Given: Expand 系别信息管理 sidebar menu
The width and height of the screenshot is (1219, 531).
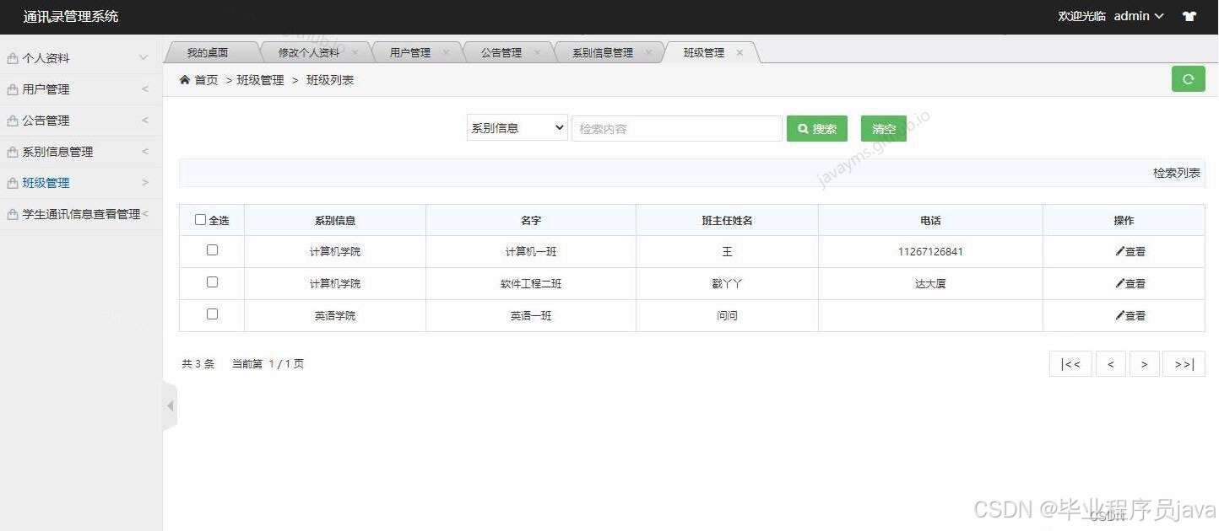Looking at the screenshot, I should 81,152.
